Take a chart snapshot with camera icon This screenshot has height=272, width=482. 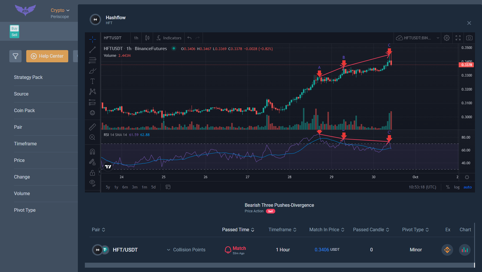469,38
